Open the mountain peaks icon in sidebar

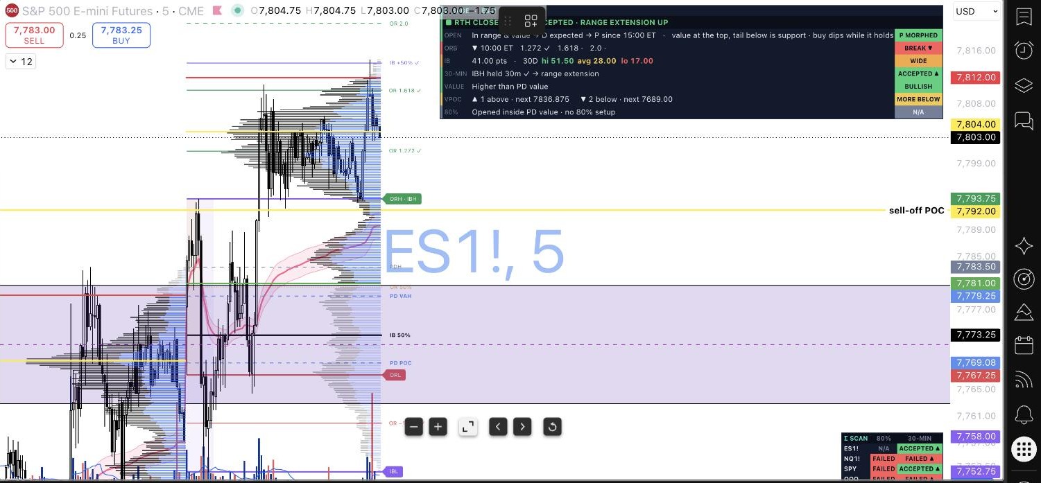point(1024,312)
